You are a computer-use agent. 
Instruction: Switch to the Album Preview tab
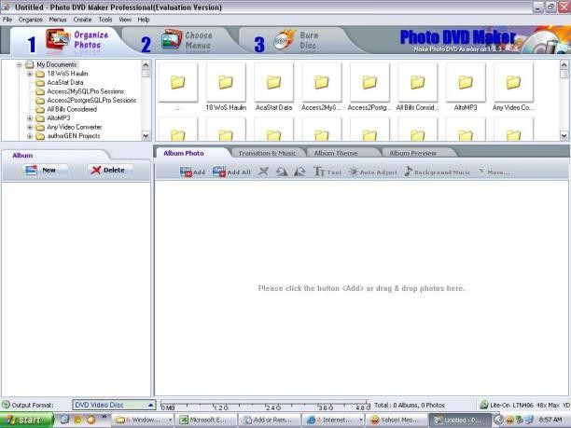[x=413, y=153]
